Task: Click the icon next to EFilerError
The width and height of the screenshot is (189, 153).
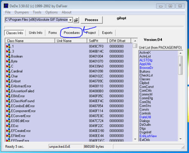Action: click(x=8, y=136)
